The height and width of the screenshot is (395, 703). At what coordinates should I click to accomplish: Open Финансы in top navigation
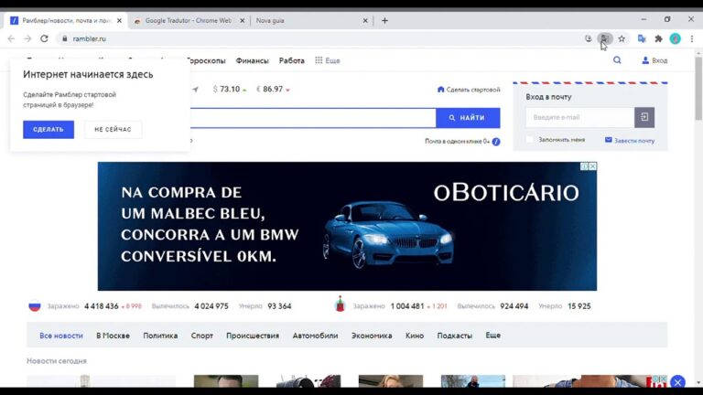252,61
